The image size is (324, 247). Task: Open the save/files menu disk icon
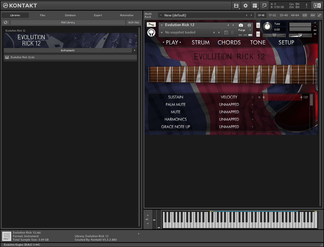tap(236, 5)
